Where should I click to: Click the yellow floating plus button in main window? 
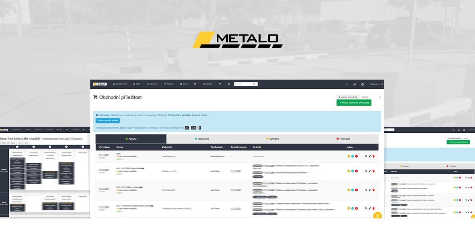pyautogui.click(x=378, y=216)
